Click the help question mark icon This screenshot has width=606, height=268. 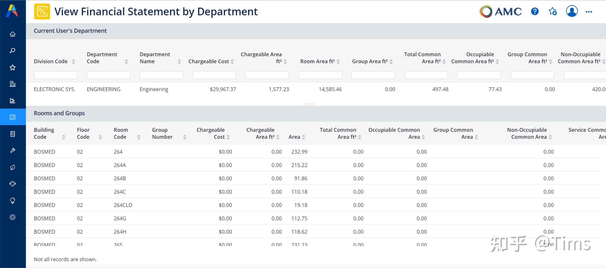click(x=535, y=12)
